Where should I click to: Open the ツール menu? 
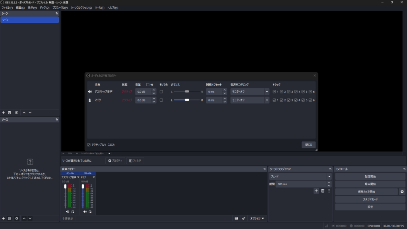[99, 8]
